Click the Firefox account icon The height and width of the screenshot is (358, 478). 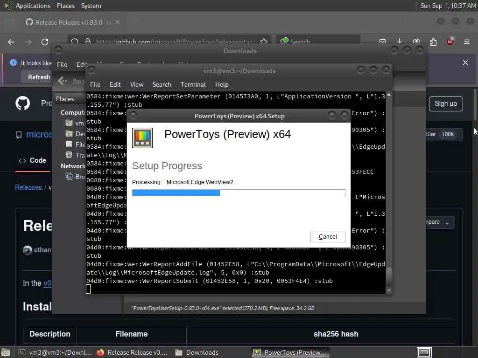point(416,41)
